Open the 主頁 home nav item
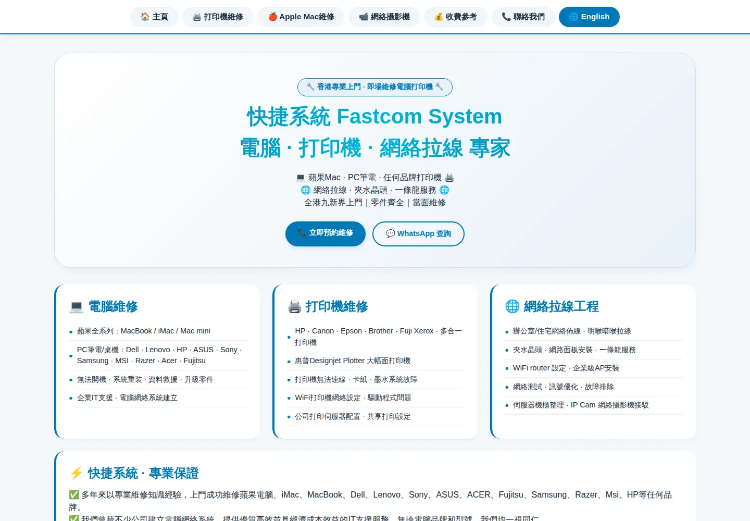Viewport: 750px width, 521px height. tap(154, 17)
